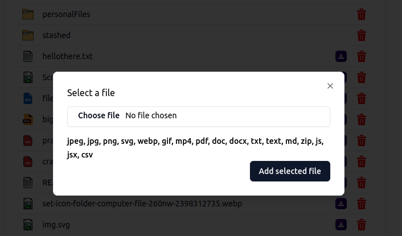Click the img.svg image file icon

pos(28,224)
